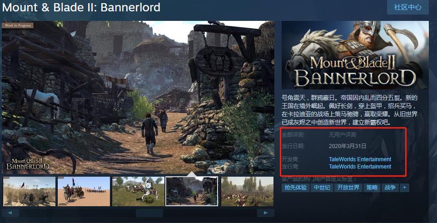This screenshot has width=437, height=223.
Task: Click the right arrow of thumbnail strip
Action: point(265,213)
